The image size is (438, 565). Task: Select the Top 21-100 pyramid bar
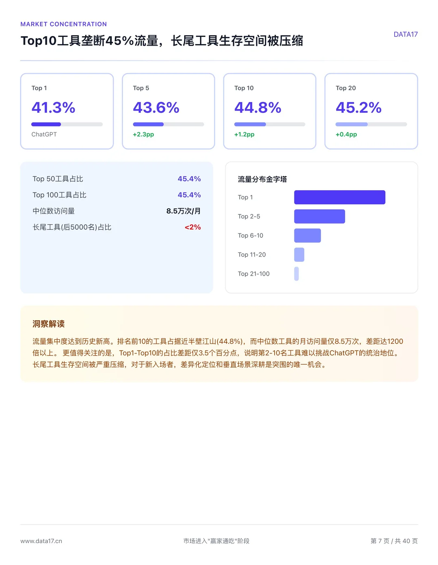tap(296, 274)
